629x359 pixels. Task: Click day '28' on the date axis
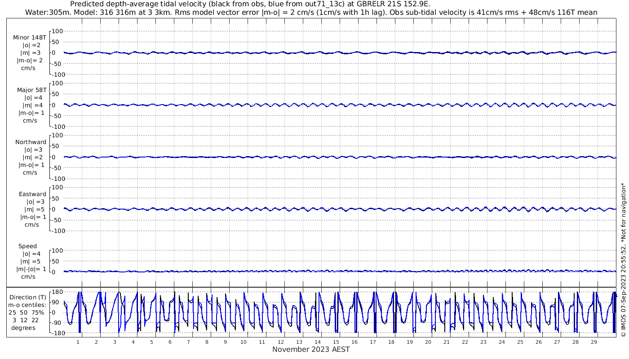[x=575, y=342]
